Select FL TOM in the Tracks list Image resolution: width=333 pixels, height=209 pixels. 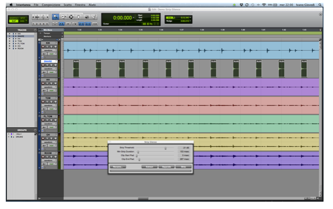coord(21,43)
